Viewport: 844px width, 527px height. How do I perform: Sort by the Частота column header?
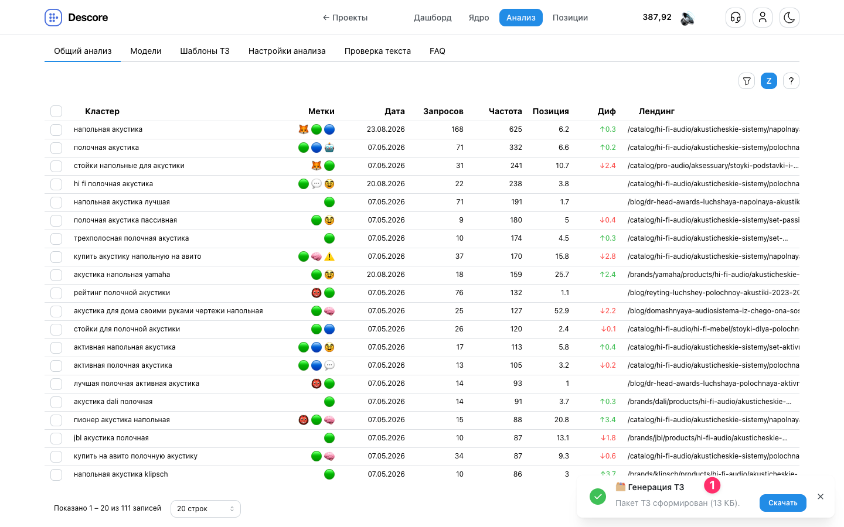(x=505, y=111)
